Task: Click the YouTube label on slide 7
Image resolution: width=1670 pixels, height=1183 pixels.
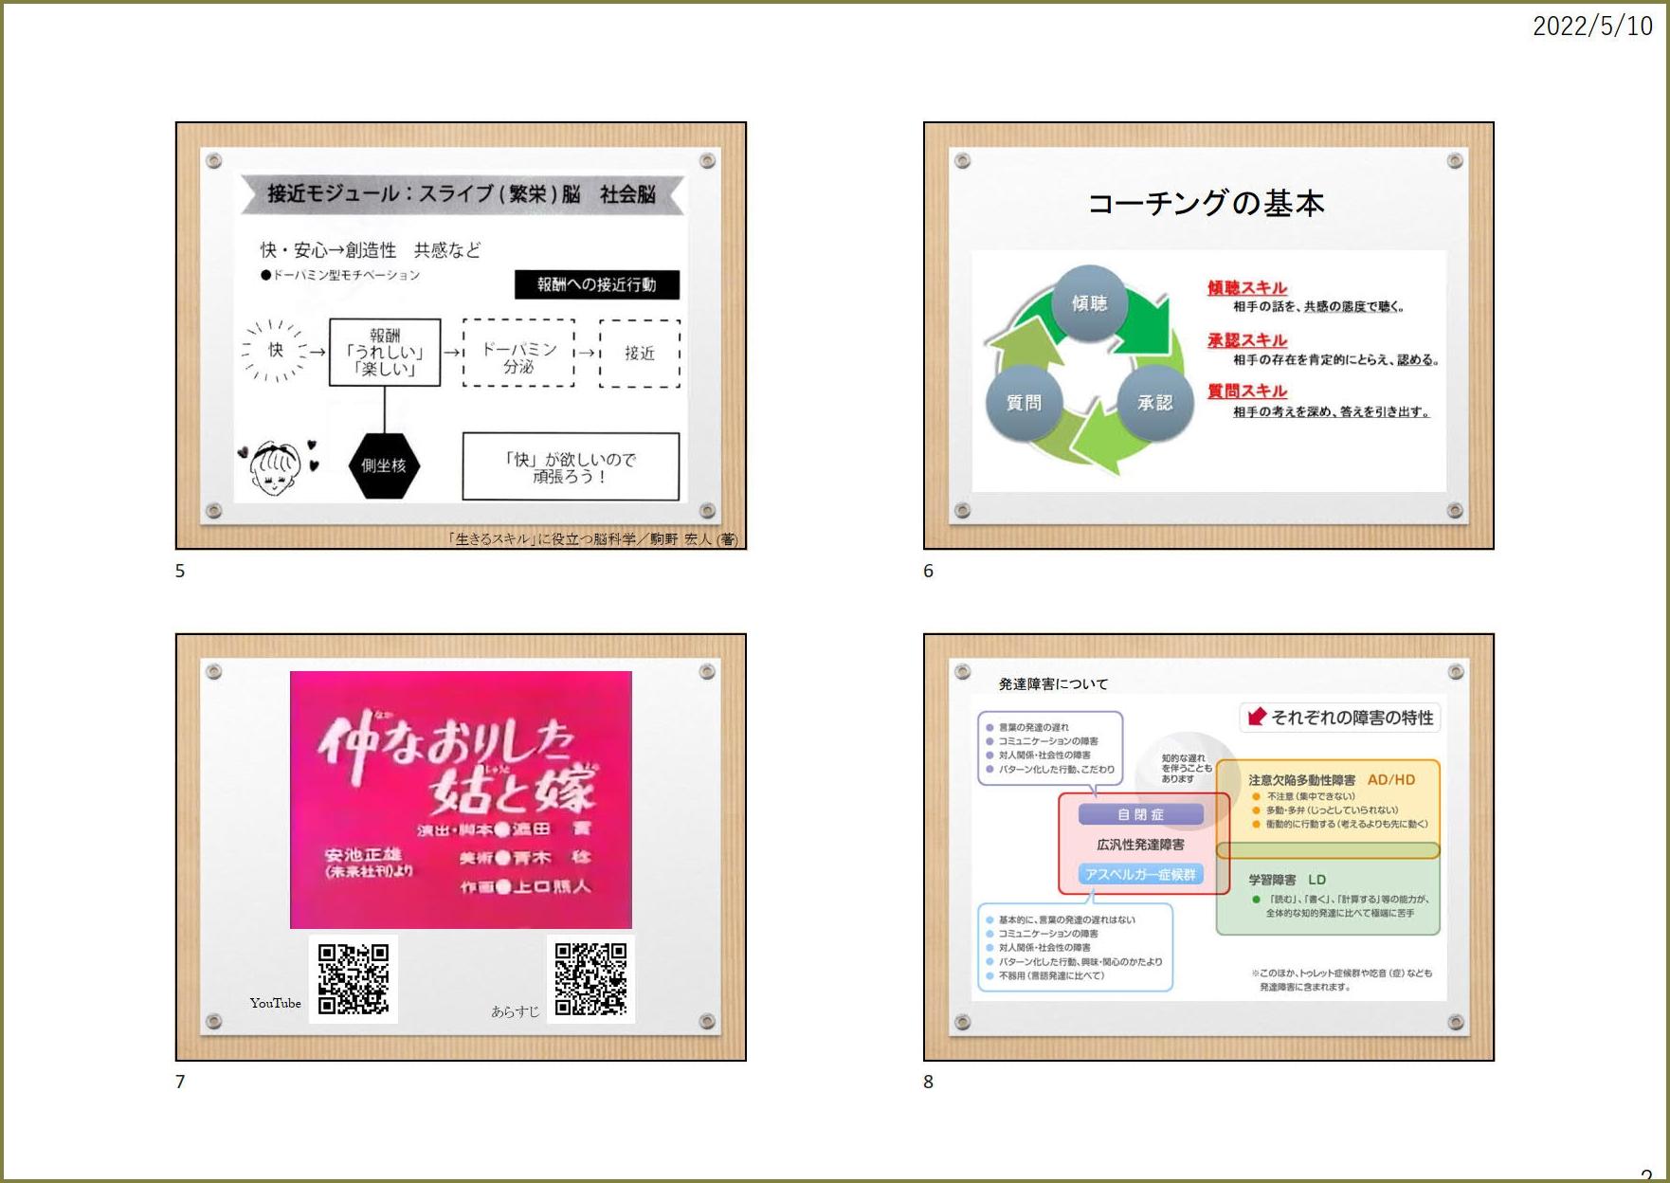Action: point(276,1003)
